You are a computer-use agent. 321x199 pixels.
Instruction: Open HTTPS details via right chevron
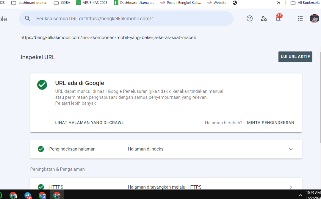click(291, 187)
